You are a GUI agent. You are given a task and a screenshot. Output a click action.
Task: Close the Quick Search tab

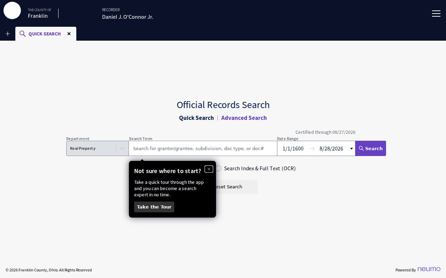tap(69, 34)
